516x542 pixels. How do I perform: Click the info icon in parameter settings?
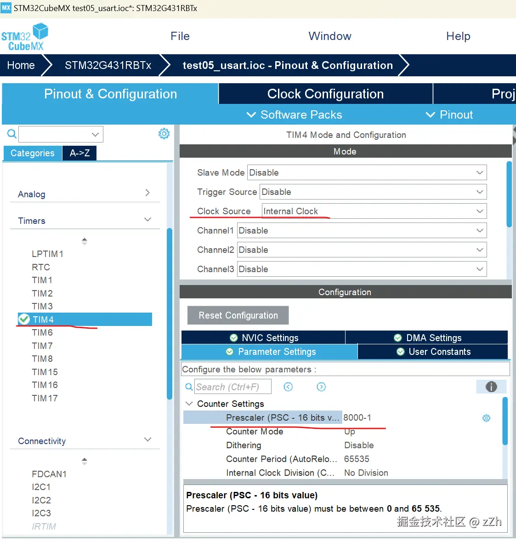pyautogui.click(x=491, y=387)
